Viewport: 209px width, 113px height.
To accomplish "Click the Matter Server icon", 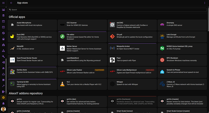I will (62, 48).
